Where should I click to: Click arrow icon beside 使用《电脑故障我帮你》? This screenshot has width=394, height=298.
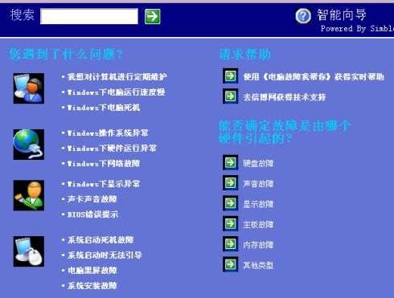[230, 76]
